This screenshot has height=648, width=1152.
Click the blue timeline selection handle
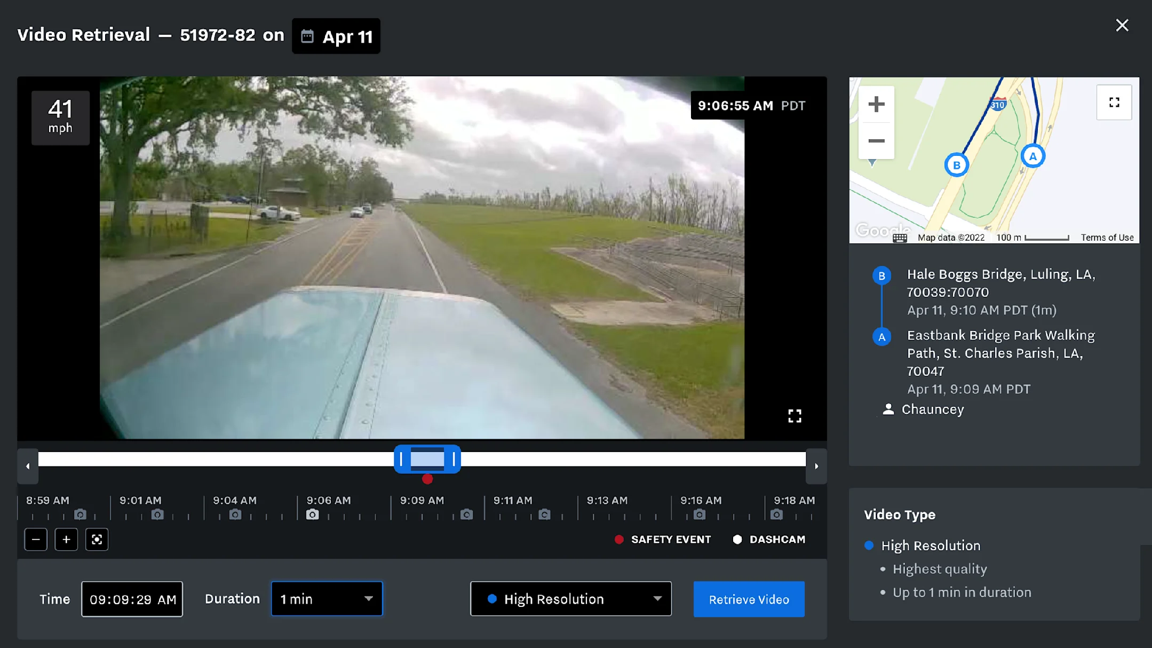point(427,459)
